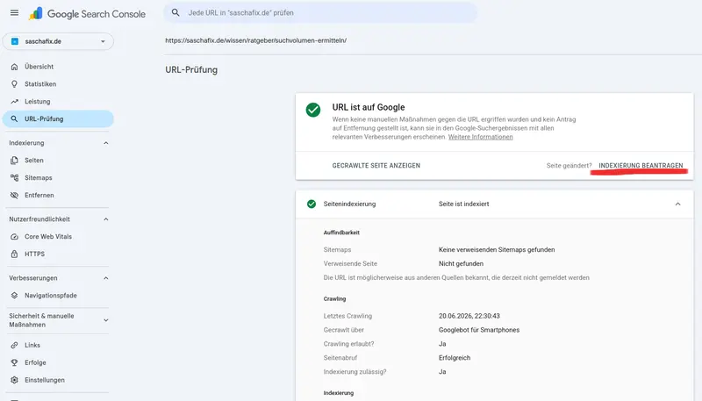
Task: Click INDEXIERUNG BEANTRAGEN button
Action: click(x=641, y=166)
